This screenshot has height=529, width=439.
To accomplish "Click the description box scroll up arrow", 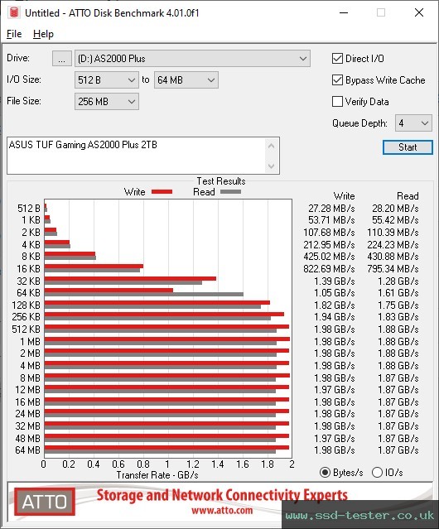I will [x=272, y=146].
